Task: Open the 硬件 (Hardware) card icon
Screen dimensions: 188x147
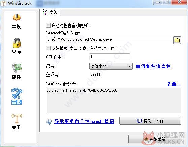Action: pos(17,68)
